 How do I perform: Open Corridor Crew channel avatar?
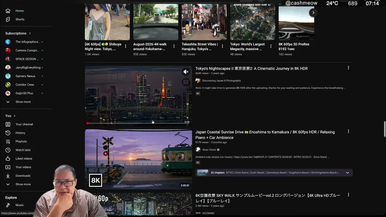(8, 85)
